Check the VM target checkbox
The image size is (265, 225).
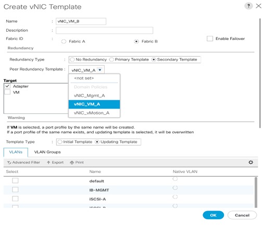7,92
